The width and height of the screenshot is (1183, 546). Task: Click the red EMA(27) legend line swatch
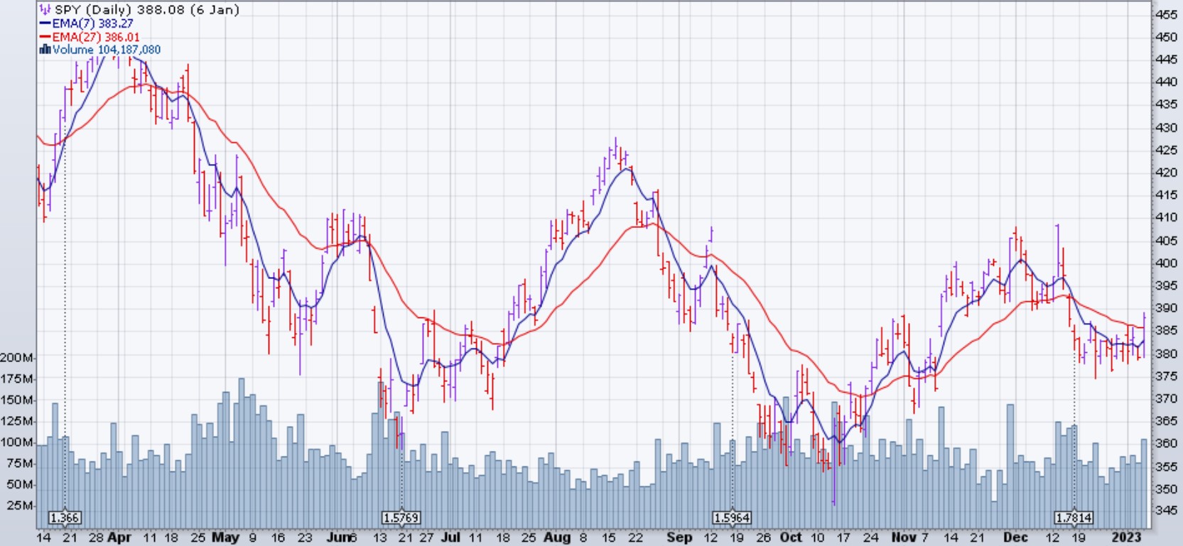tap(45, 37)
